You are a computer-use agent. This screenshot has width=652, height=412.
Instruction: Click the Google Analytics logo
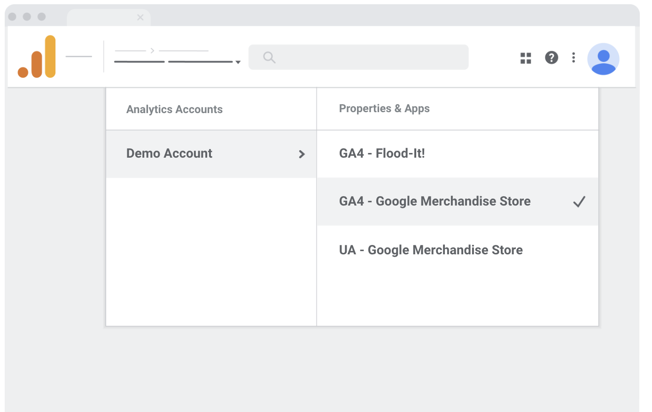[37, 57]
